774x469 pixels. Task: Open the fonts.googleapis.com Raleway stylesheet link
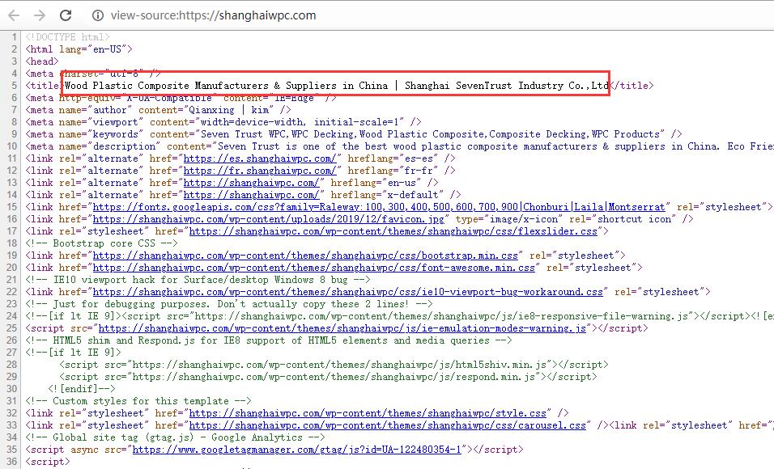pyautogui.click(x=379, y=207)
